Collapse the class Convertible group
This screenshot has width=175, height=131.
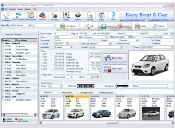point(3,56)
